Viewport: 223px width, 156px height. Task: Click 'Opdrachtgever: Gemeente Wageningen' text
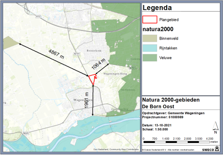point(173,113)
